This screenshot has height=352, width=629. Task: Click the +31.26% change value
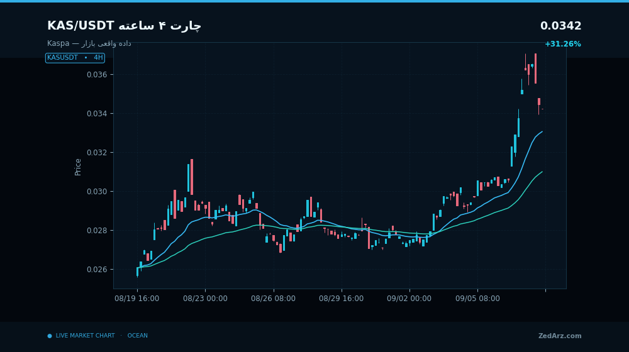[x=562, y=44]
